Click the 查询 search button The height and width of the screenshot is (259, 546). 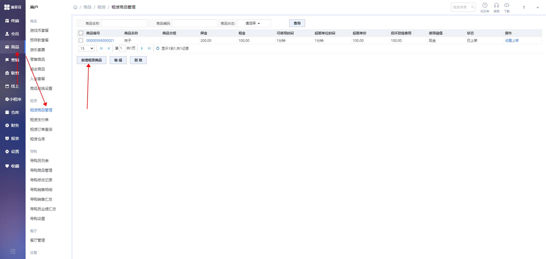click(x=297, y=23)
